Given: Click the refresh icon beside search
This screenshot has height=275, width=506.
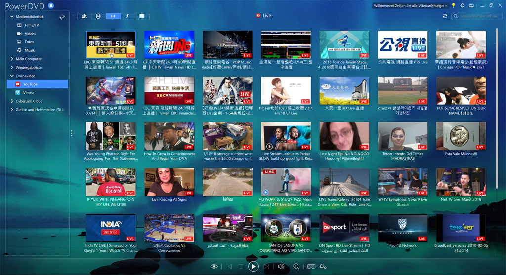Looking at the screenshot, I should pos(445,16).
